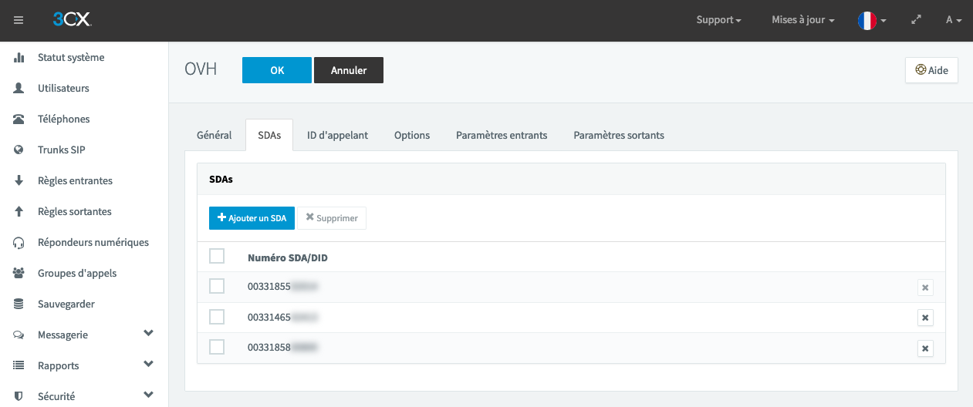
Task: Click the Ajouter un SDA button
Action: pyautogui.click(x=252, y=218)
